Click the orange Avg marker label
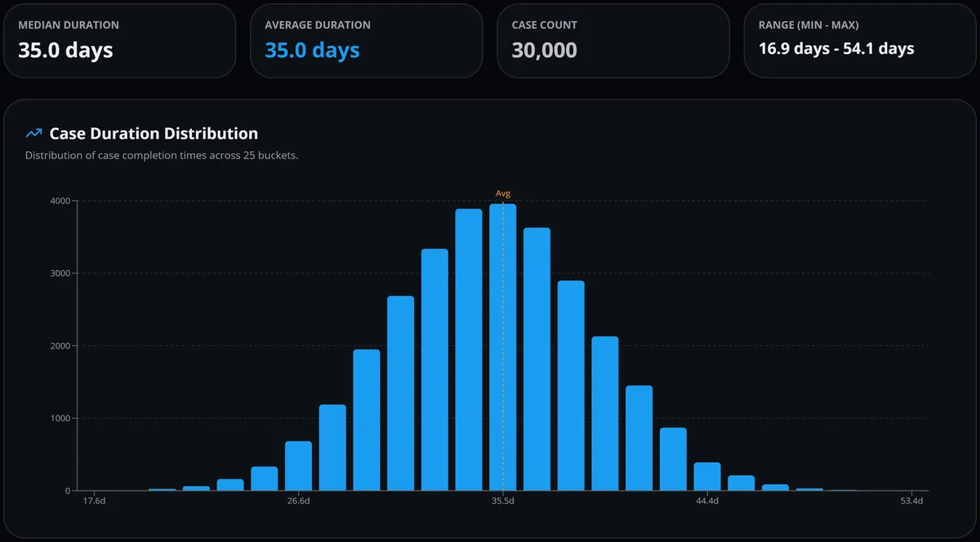980x542 pixels. (503, 193)
